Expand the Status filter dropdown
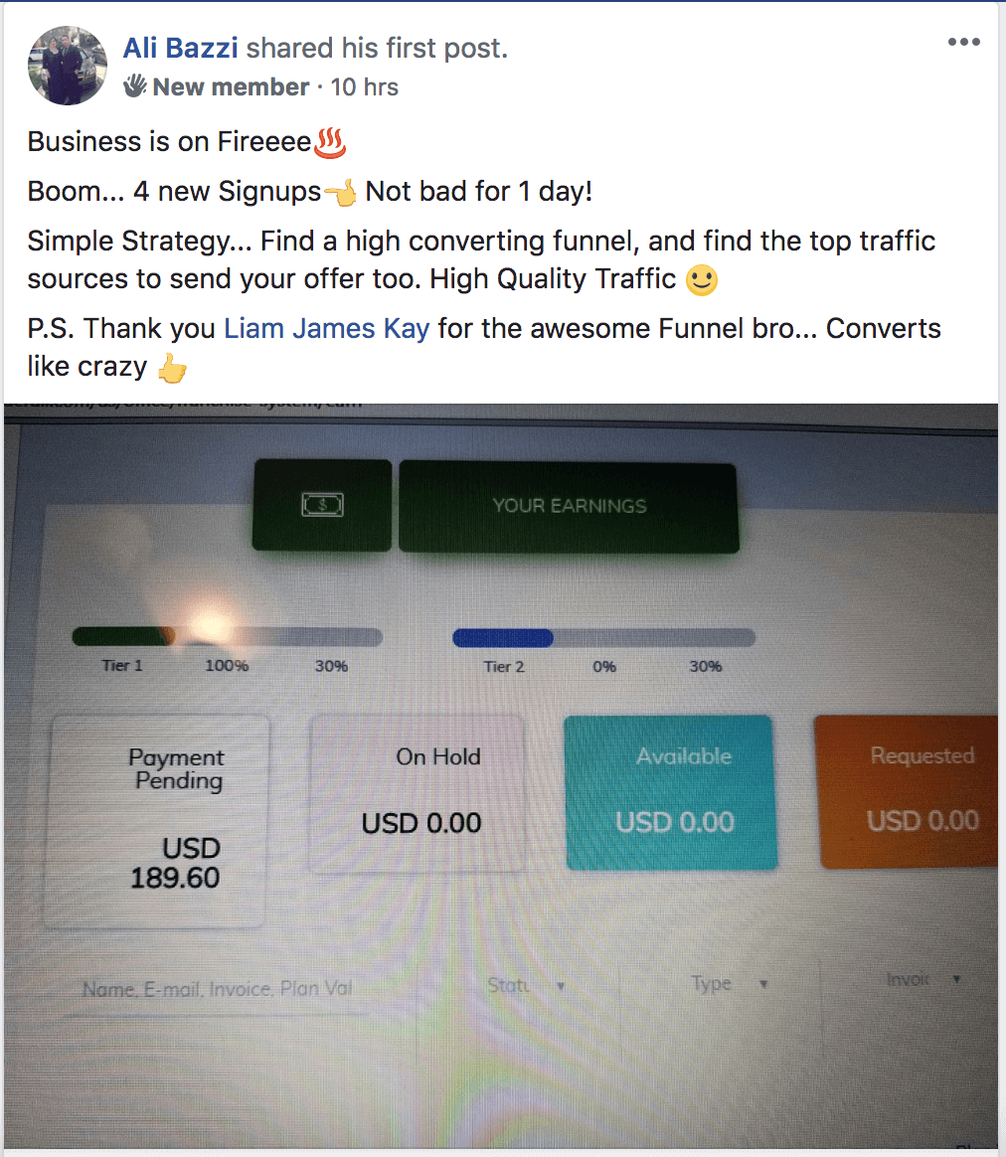The image size is (1006, 1157). [526, 986]
